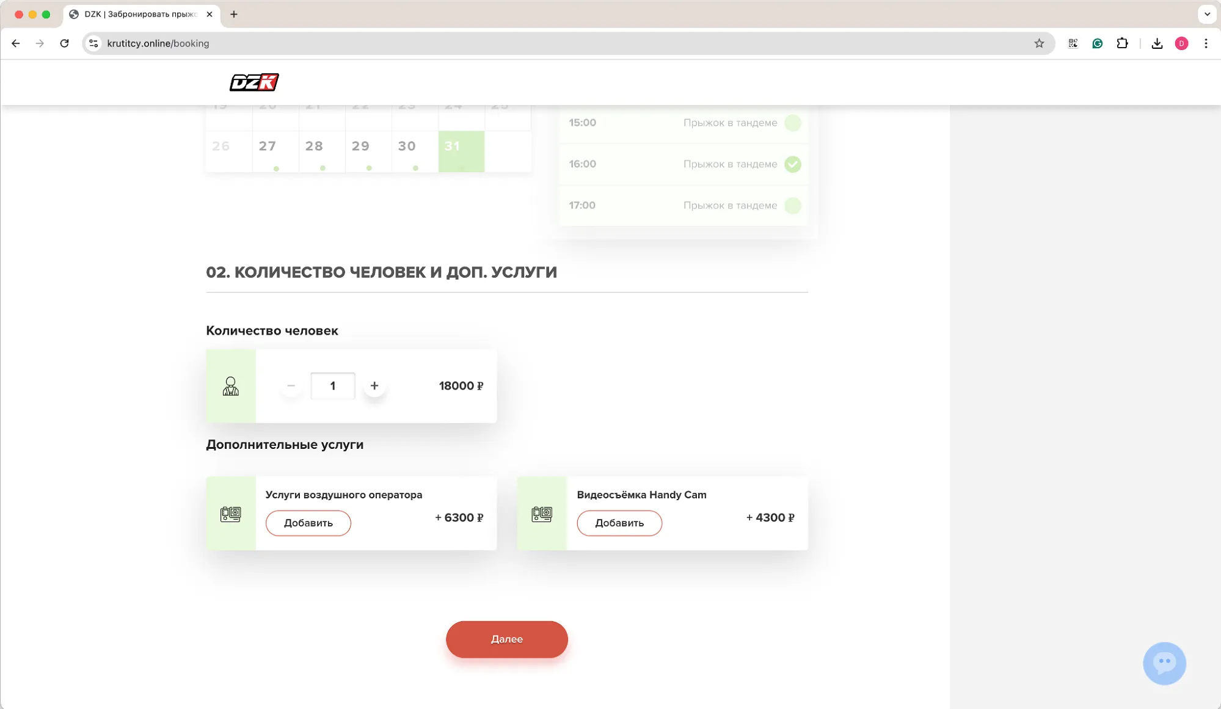Add the aerial operator service via Добавить
This screenshot has height=709, width=1221.
click(x=308, y=523)
